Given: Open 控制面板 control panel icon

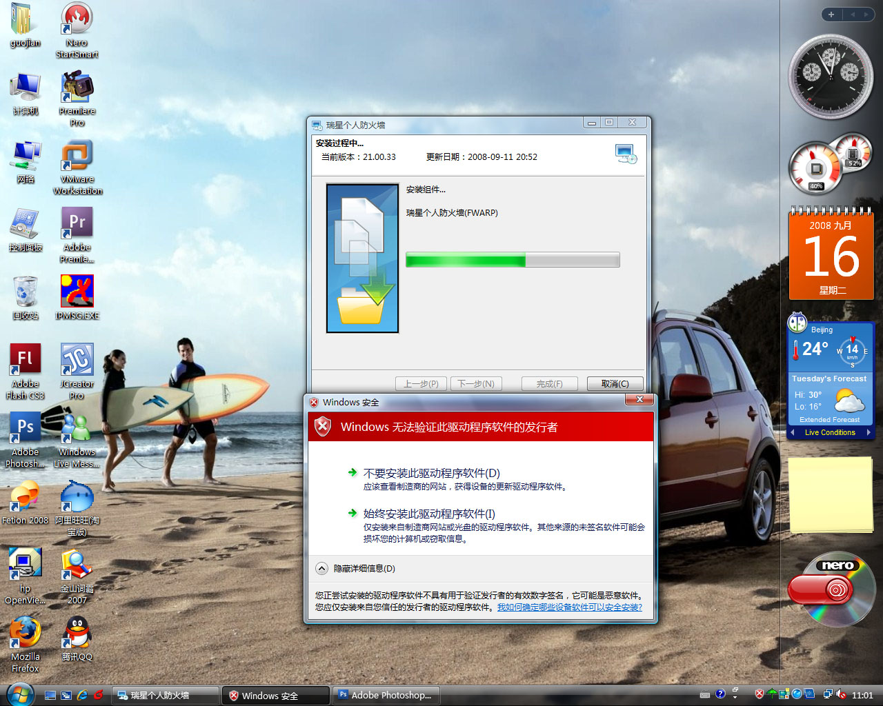Looking at the screenshot, I should [x=26, y=230].
